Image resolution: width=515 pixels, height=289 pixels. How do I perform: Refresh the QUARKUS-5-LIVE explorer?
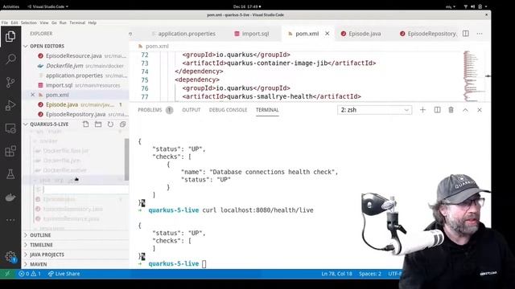[x=110, y=124]
